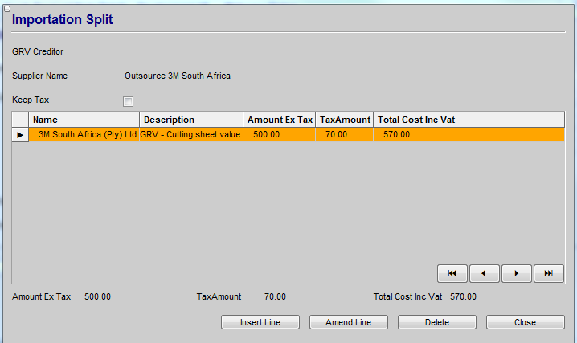Image resolution: width=577 pixels, height=343 pixels.
Task: Go to next record arrow button
Action: pos(516,273)
